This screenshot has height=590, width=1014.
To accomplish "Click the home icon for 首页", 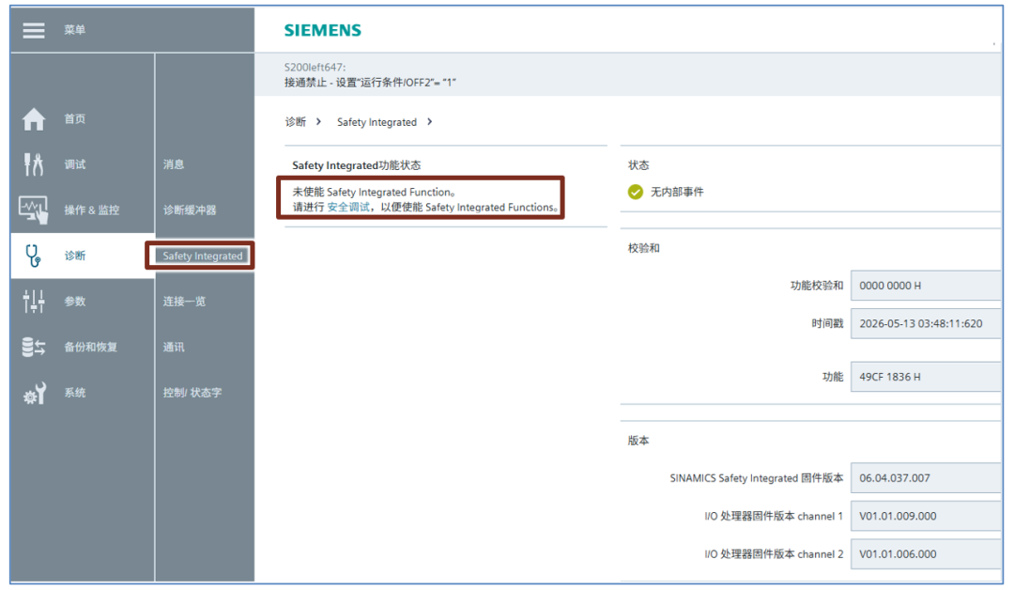I will click(x=34, y=119).
